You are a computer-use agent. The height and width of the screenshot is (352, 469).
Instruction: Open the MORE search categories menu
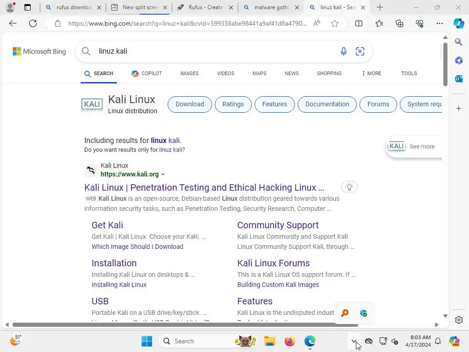pos(371,73)
